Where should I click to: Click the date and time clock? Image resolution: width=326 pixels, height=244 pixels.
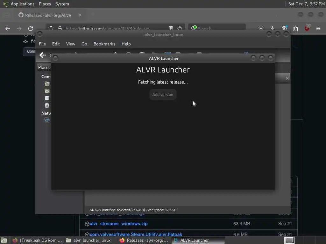306,4
